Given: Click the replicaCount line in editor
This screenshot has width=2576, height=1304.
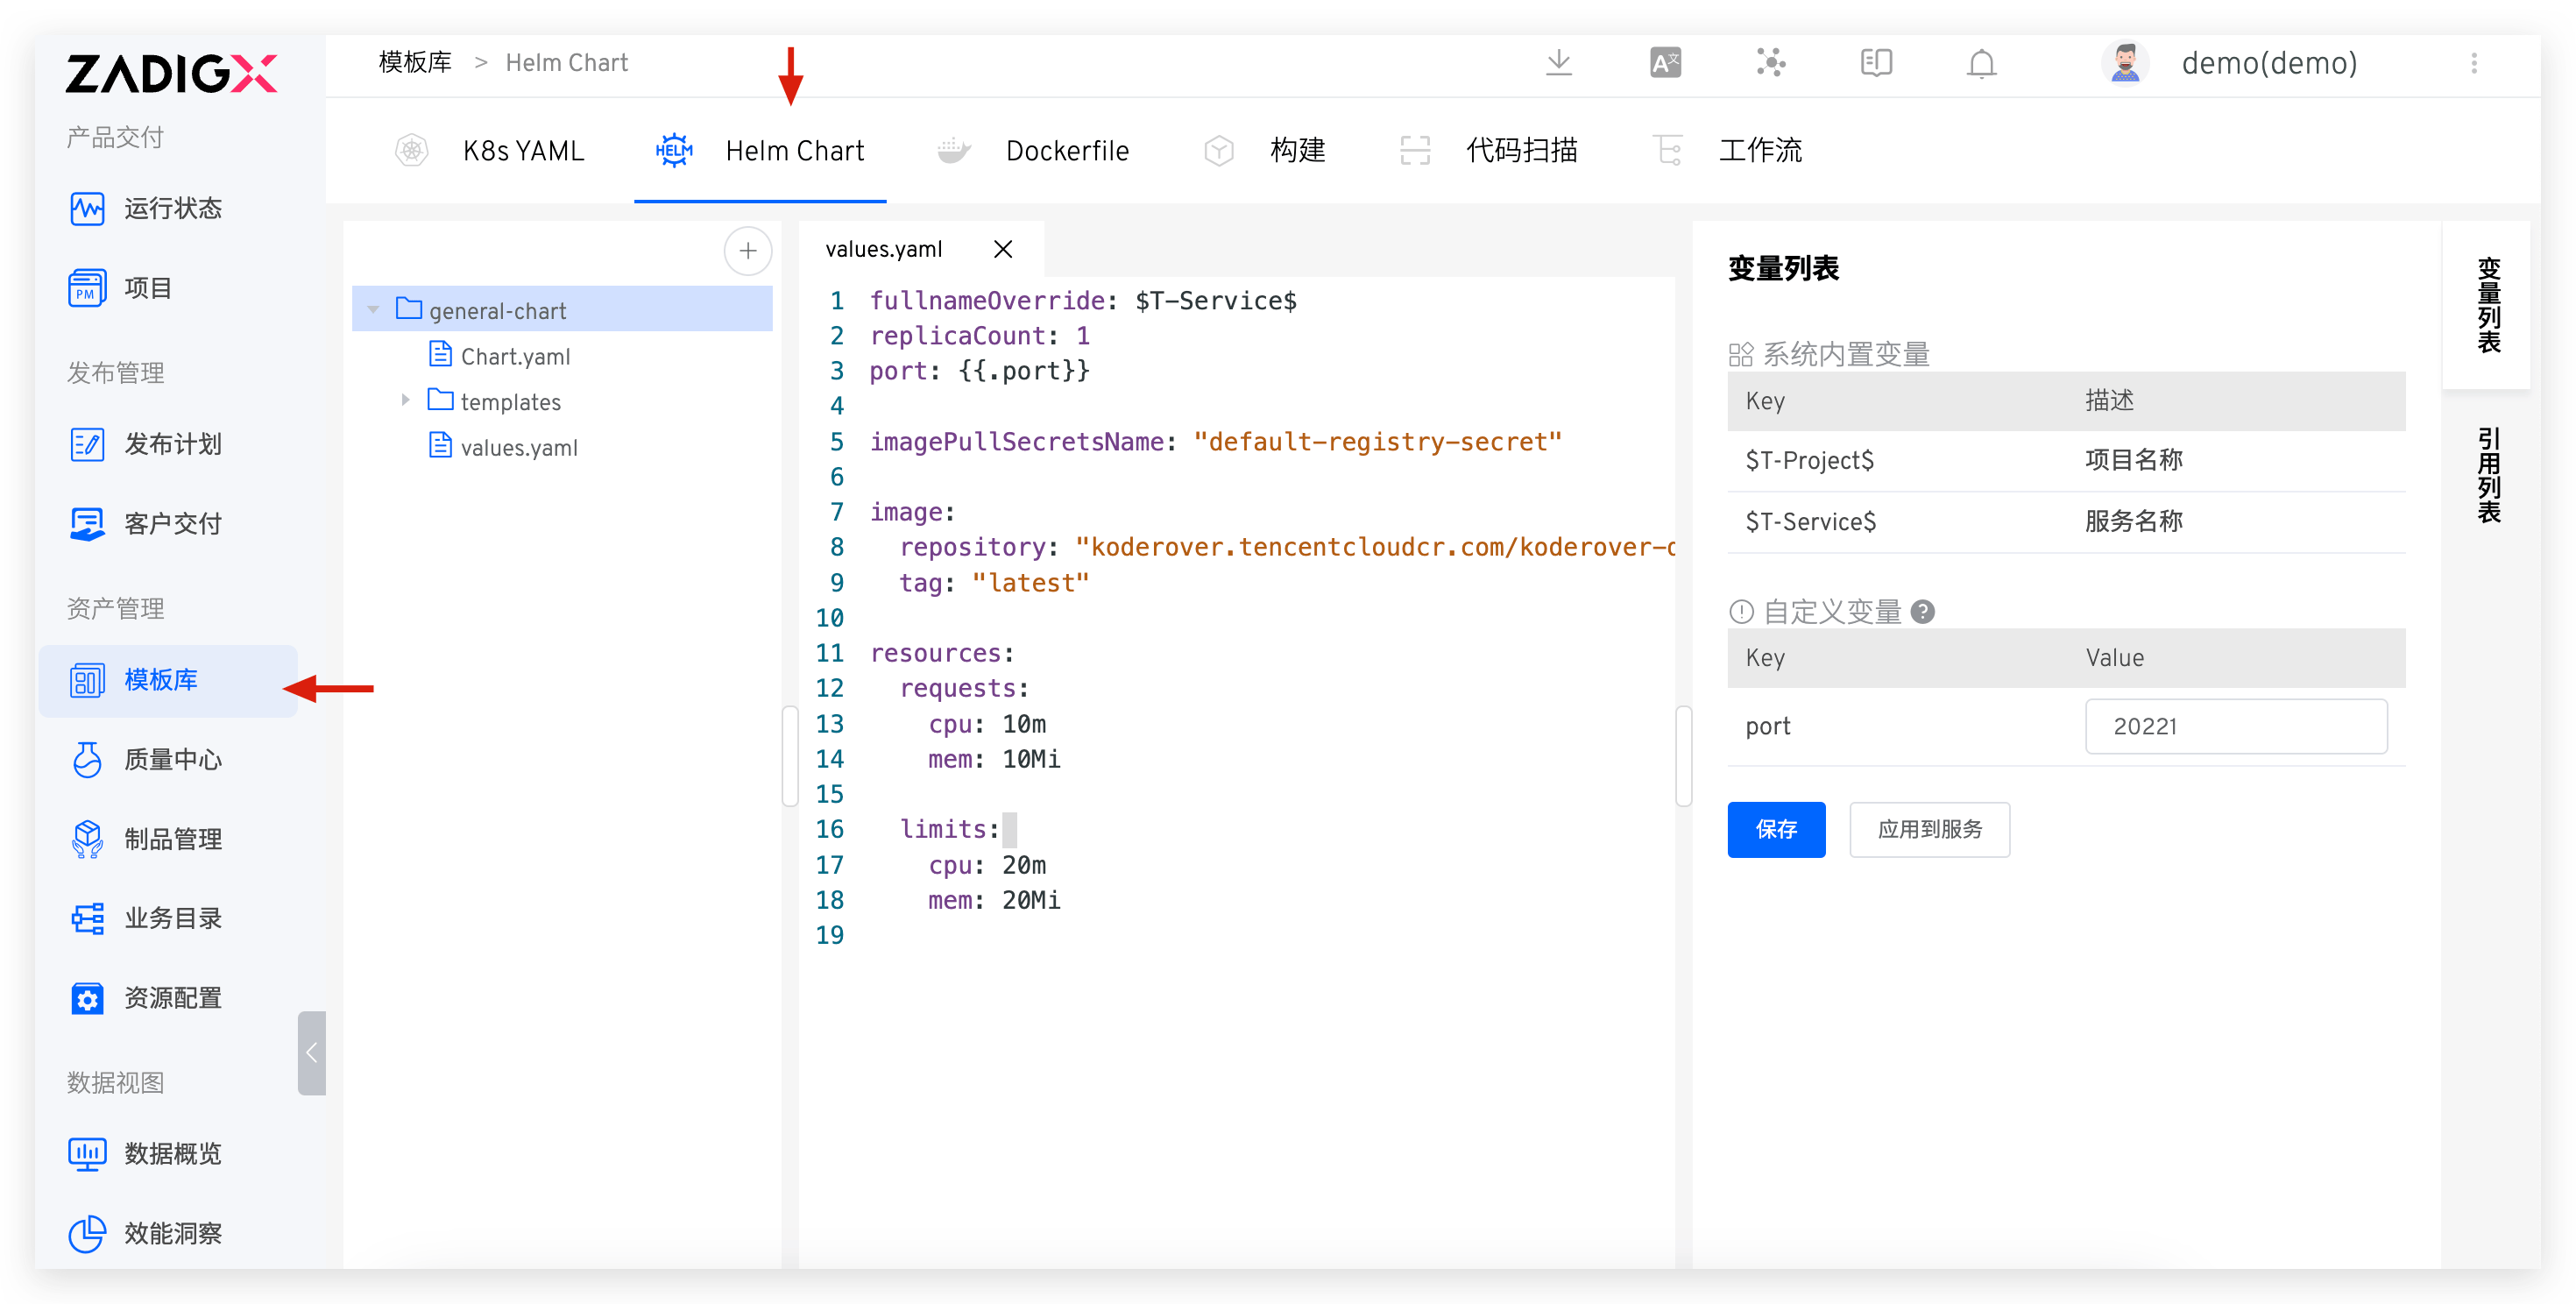Looking at the screenshot, I should 979,336.
